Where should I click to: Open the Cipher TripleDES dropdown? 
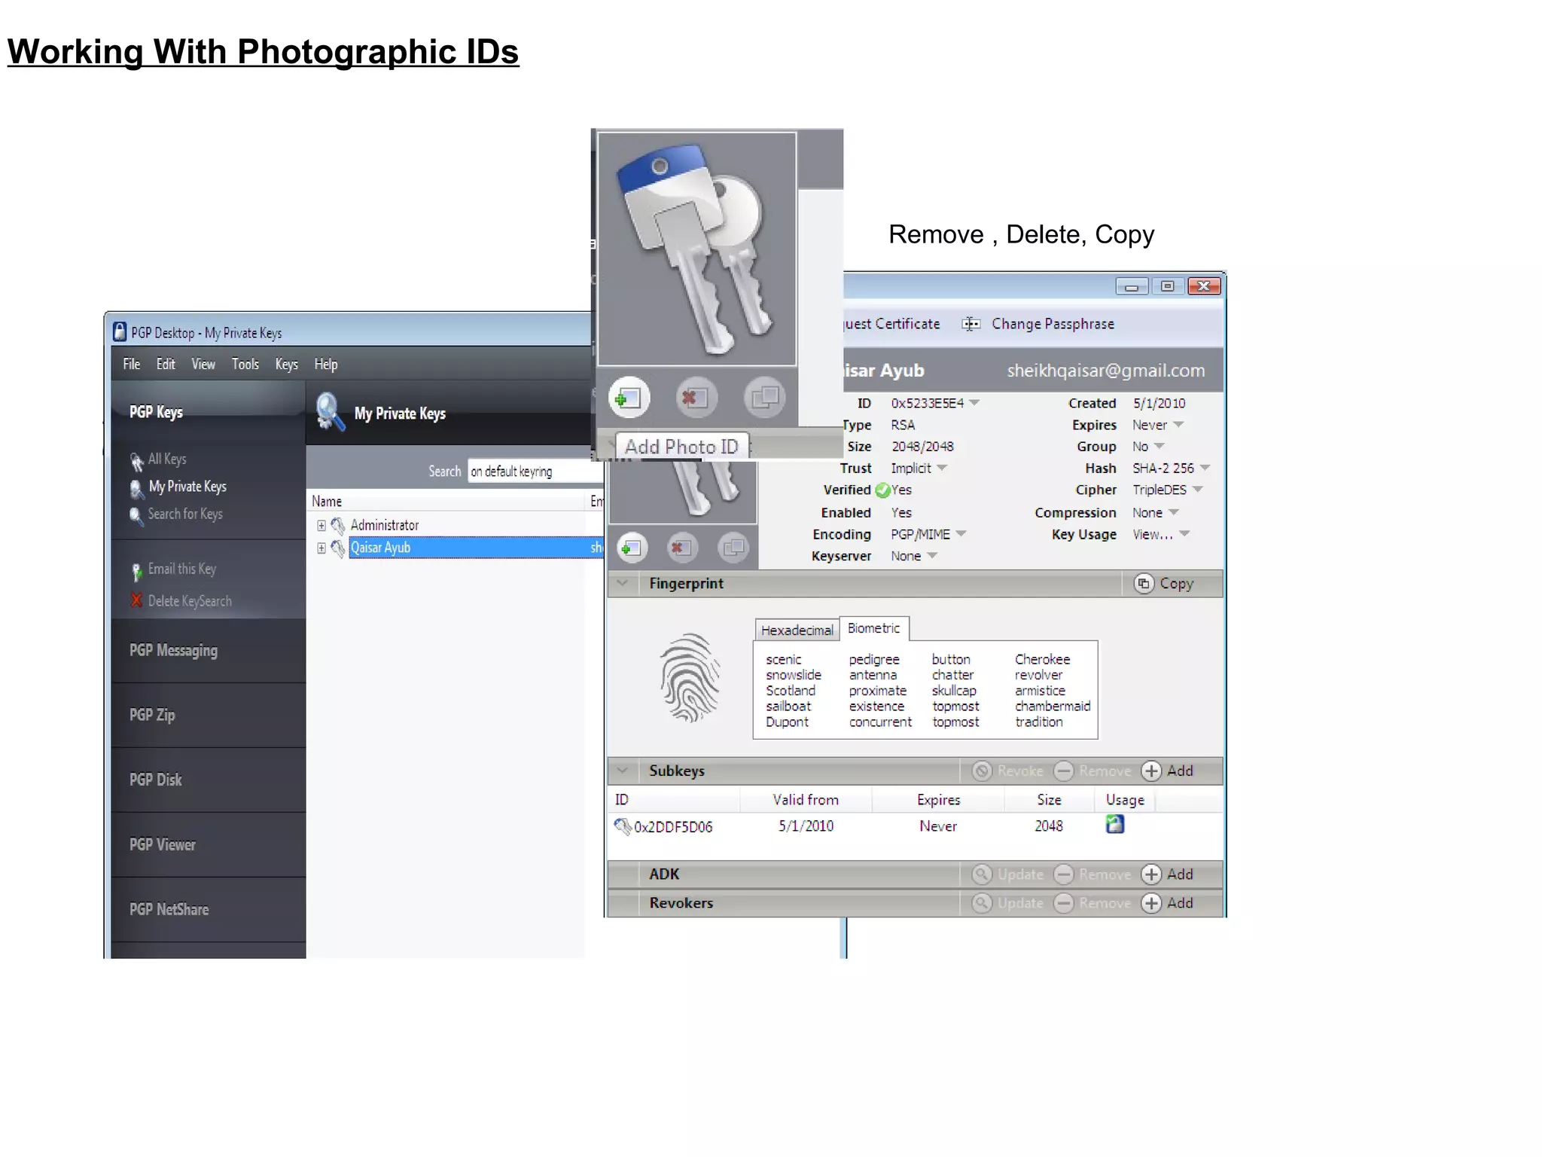[x=1198, y=490]
